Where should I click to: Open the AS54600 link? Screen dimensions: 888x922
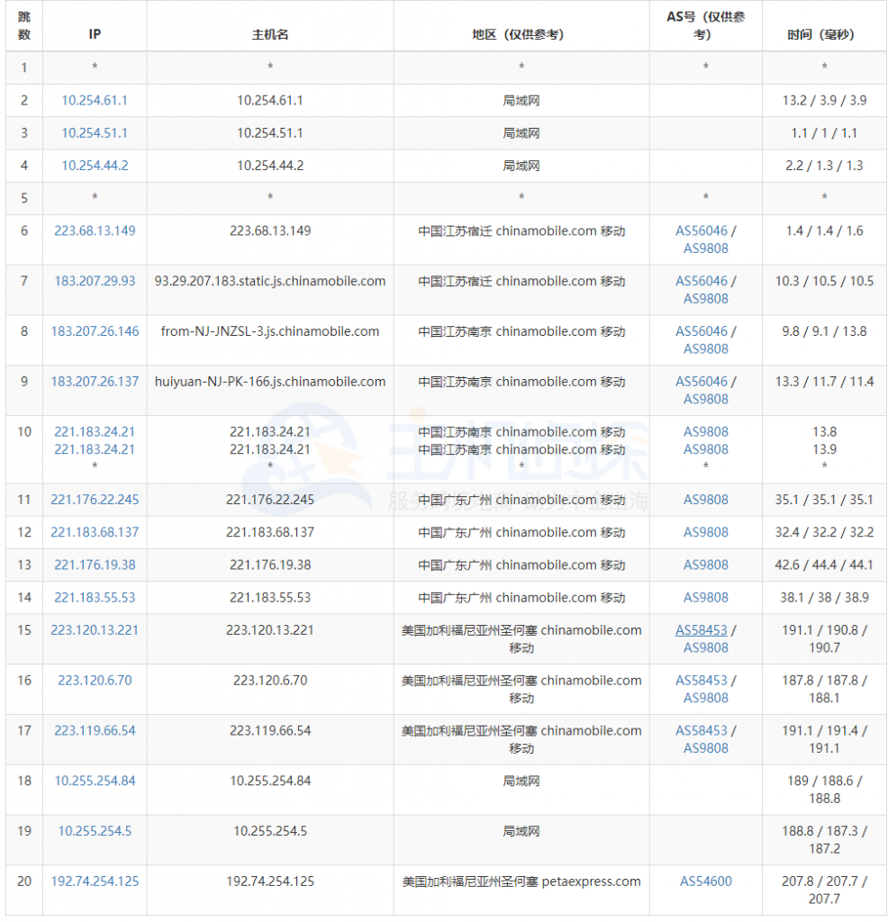(x=705, y=881)
